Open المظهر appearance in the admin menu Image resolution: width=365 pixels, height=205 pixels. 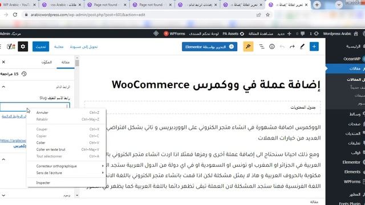click(355, 194)
